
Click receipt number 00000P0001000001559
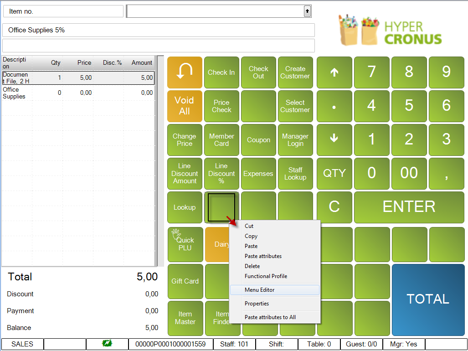171,344
